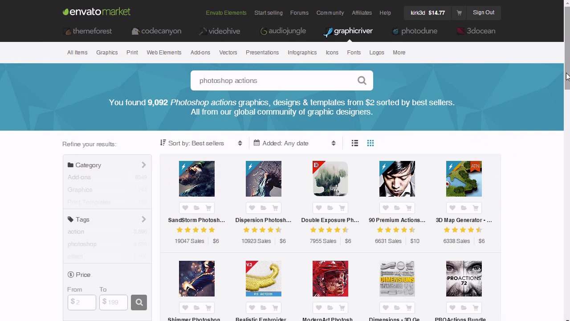Click the price To input field
Viewport: 570px width, 321px height.
click(x=114, y=302)
